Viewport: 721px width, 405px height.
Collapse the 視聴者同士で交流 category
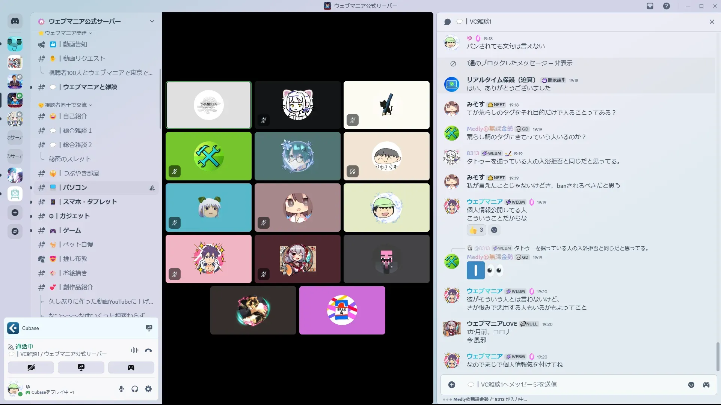point(66,105)
